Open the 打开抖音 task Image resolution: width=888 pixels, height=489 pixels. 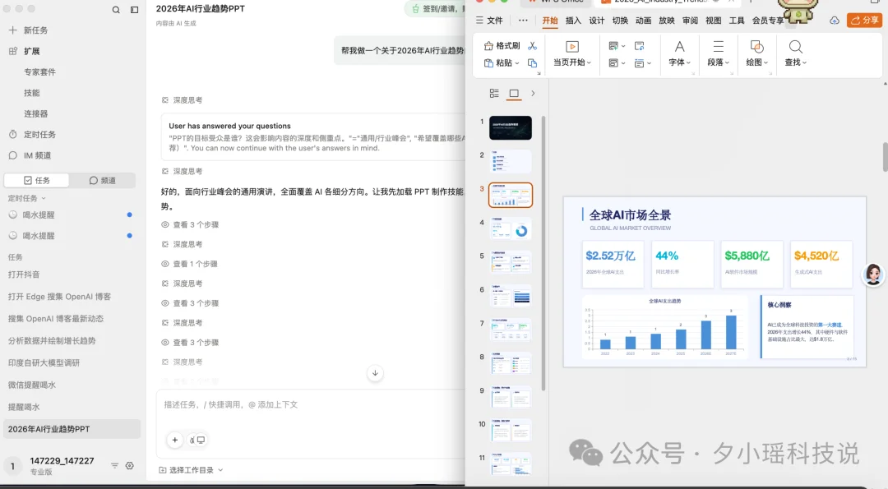click(x=24, y=274)
